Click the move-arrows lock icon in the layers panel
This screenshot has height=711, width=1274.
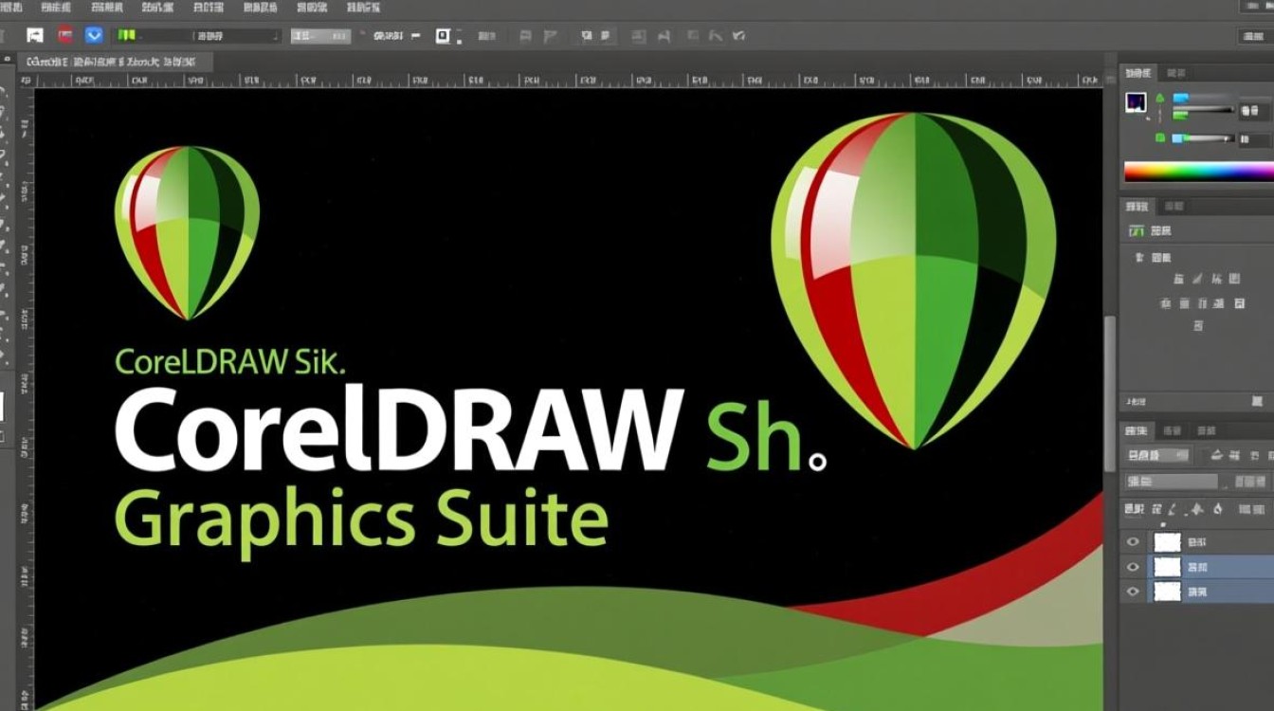point(1196,509)
